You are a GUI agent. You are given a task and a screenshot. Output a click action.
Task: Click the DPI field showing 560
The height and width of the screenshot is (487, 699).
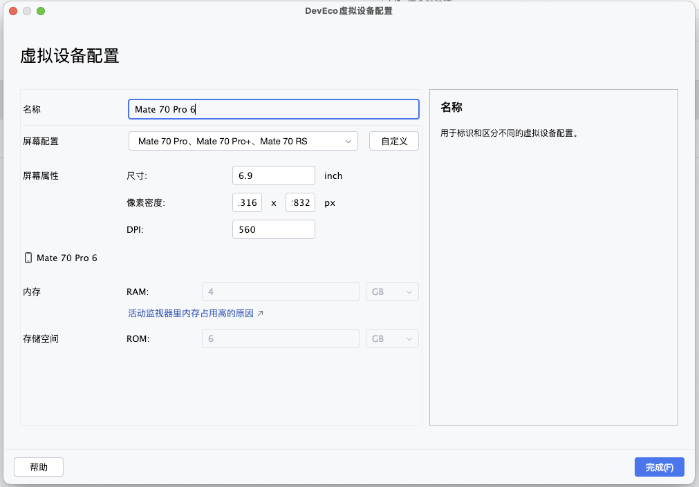coord(274,229)
